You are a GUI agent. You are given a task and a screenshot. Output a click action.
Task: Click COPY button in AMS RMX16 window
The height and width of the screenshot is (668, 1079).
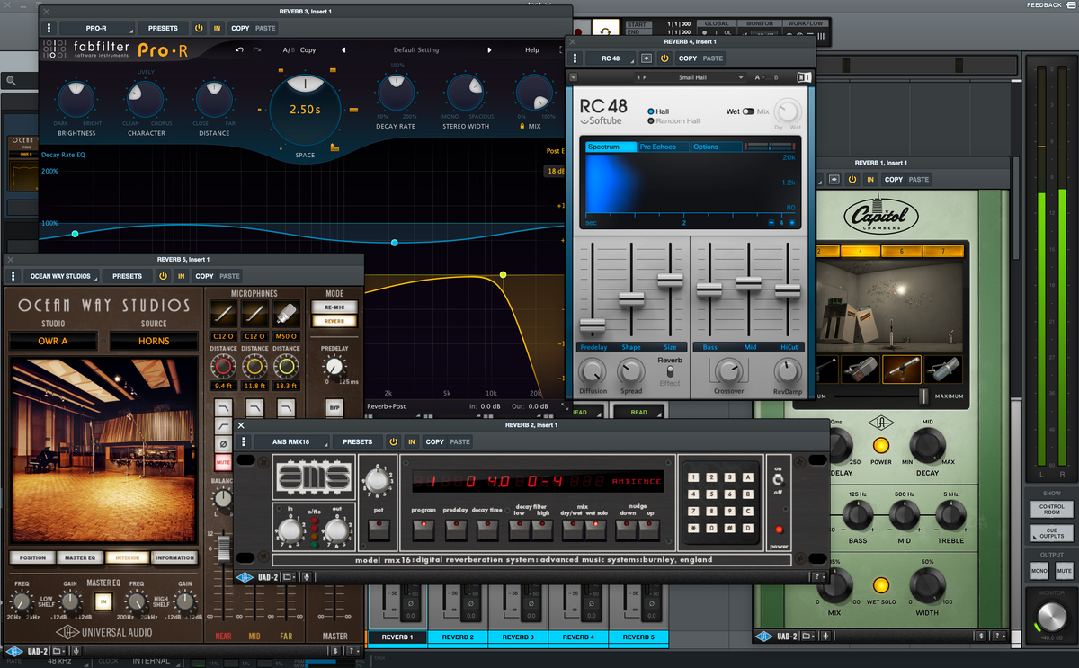point(435,441)
